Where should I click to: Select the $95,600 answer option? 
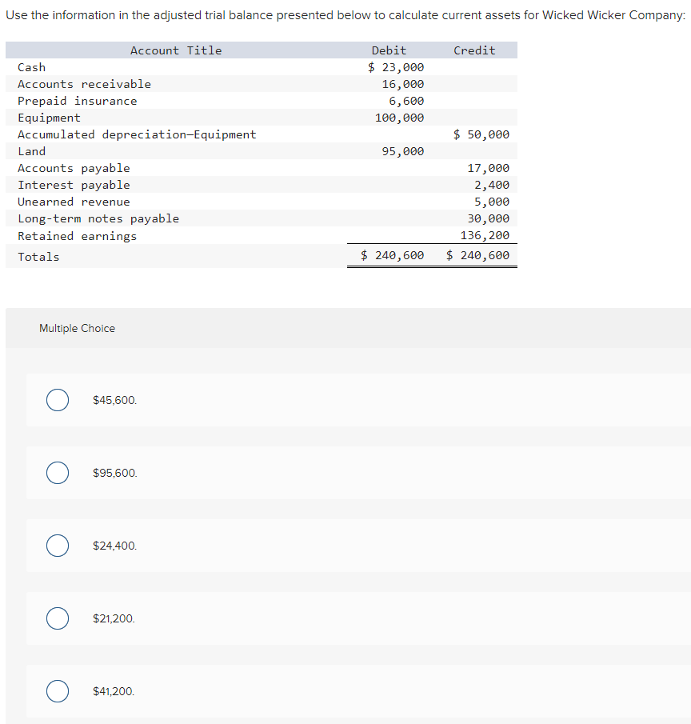[x=57, y=473]
